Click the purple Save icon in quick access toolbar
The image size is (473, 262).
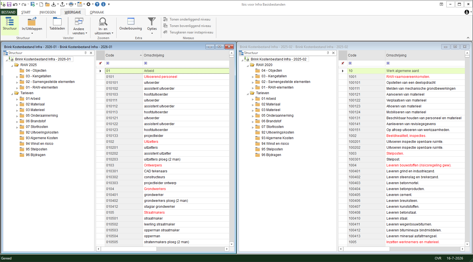[9, 4]
